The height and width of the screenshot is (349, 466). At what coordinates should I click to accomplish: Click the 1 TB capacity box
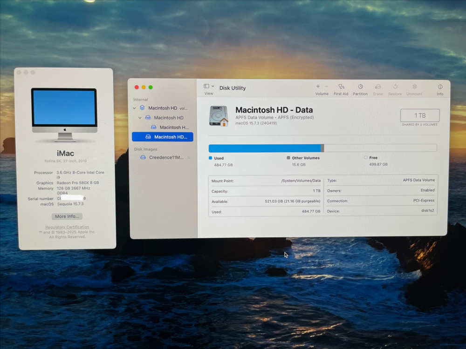pos(420,115)
